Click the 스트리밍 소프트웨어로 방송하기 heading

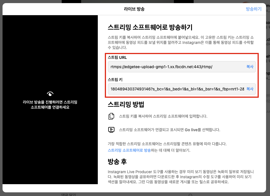tap(150, 27)
